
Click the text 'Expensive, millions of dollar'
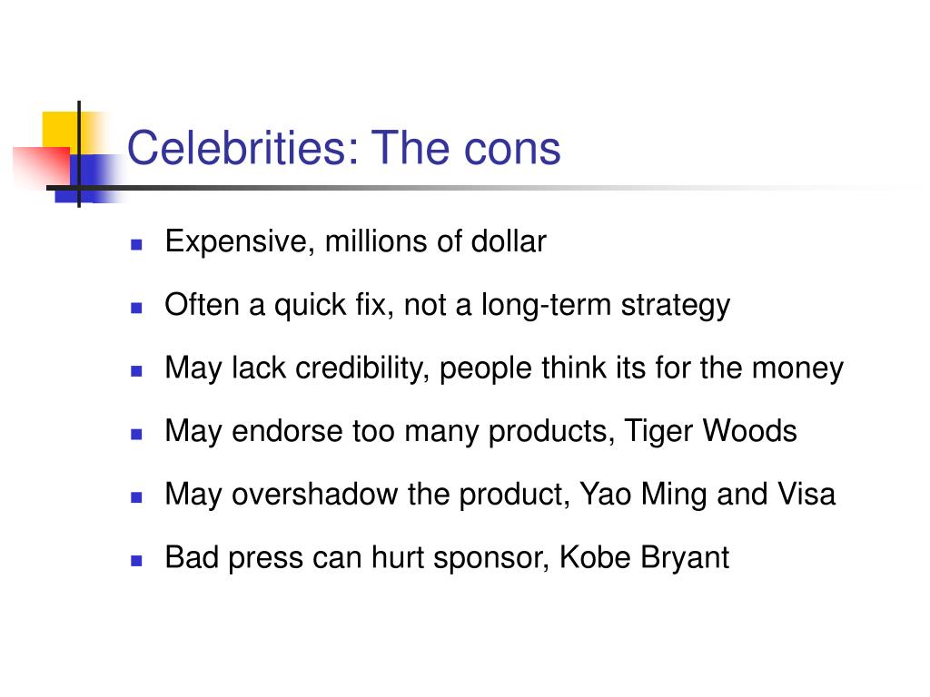click(355, 241)
